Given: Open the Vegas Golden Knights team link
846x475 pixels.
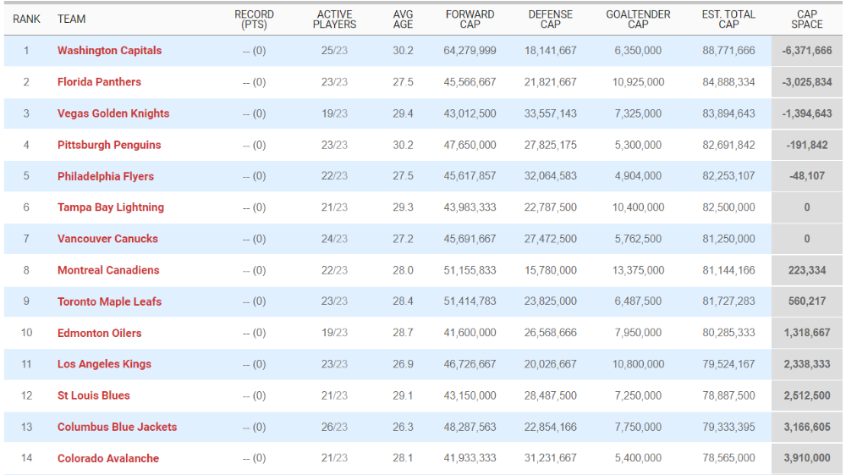Looking at the screenshot, I should pos(113,113).
